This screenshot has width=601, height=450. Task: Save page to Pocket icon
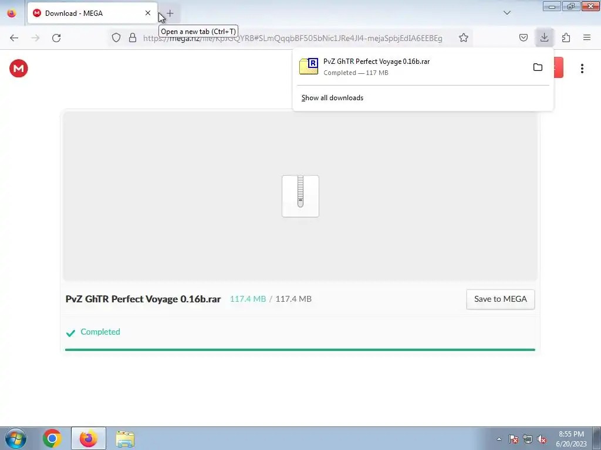(x=523, y=37)
